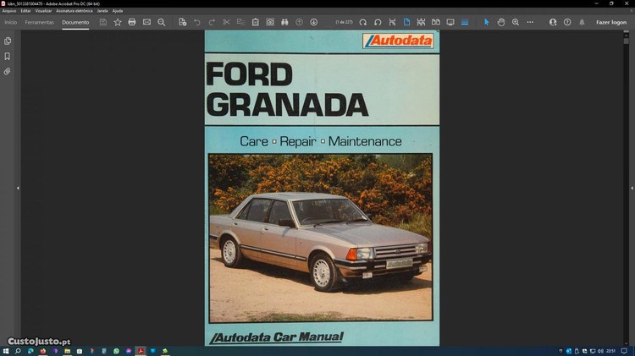Expand the left navigation pane arrow
Viewport: 635px width, 356px height.
click(x=18, y=188)
